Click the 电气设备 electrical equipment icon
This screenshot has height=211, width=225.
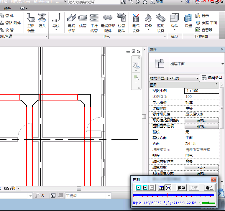pyautogui.click(x=136, y=23)
